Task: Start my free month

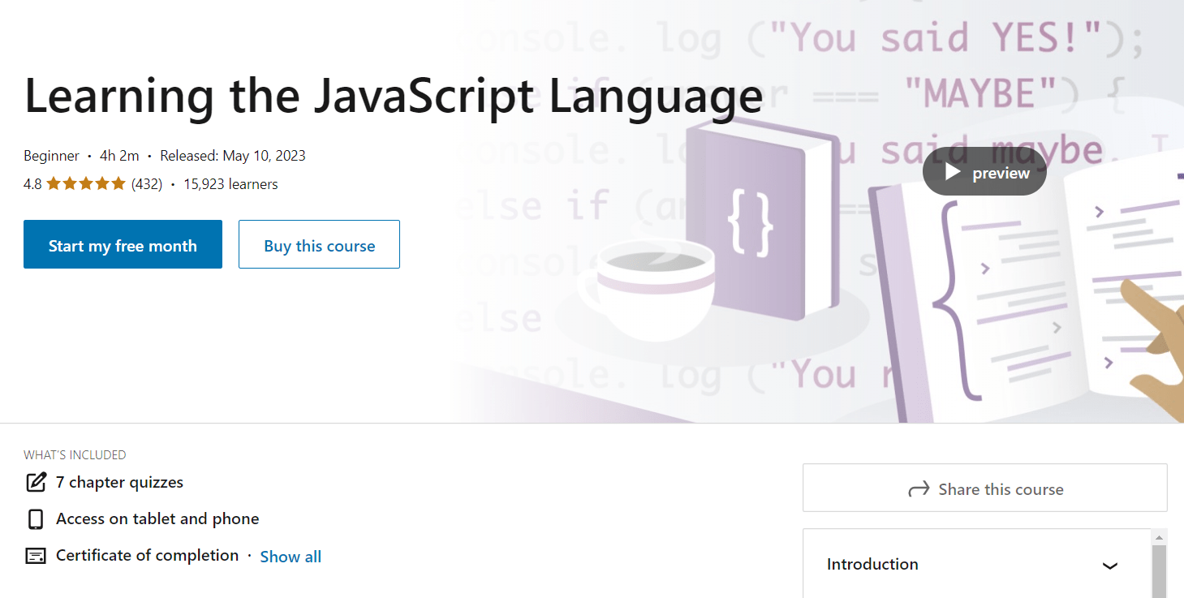Action: tap(122, 244)
